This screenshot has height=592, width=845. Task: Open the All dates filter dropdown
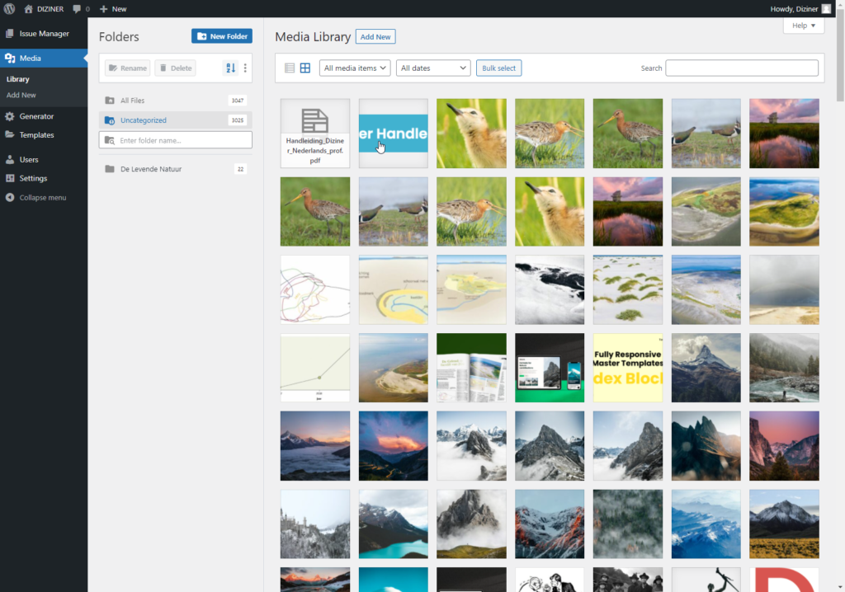[x=433, y=68]
